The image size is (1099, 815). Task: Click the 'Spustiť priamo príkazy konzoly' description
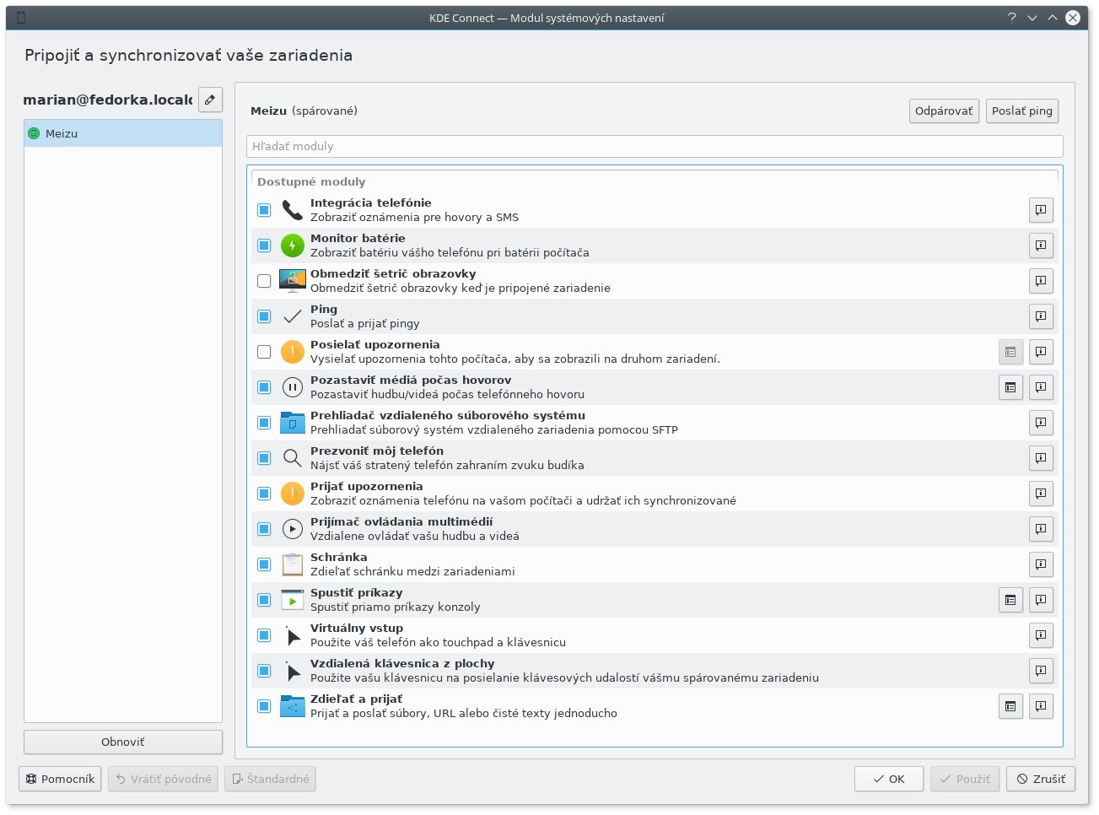(x=396, y=607)
